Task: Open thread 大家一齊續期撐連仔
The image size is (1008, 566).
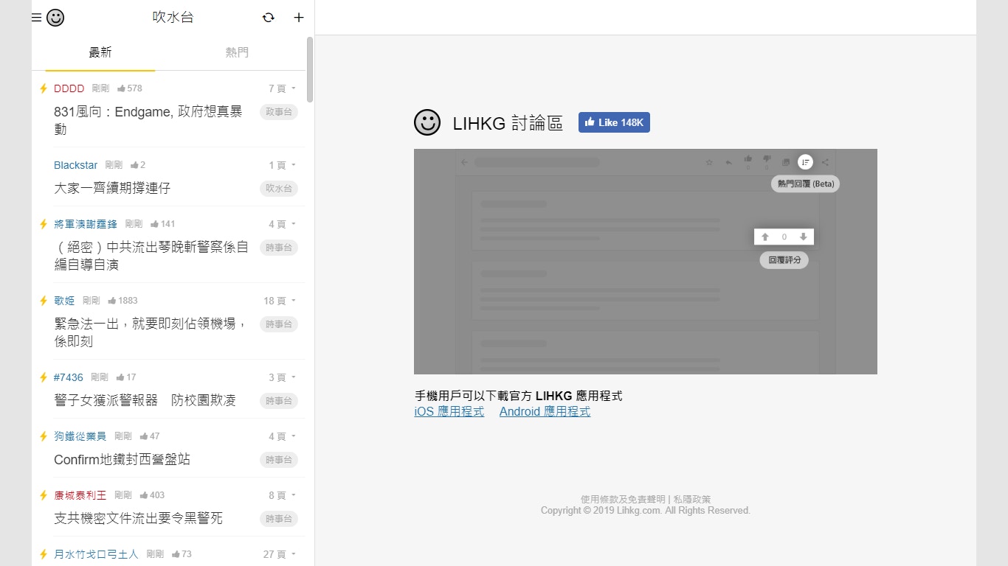Action: [x=112, y=188]
